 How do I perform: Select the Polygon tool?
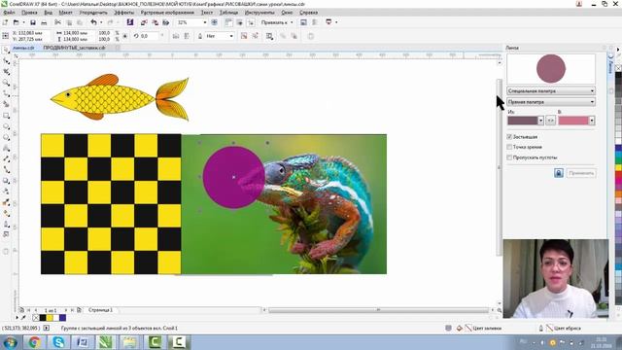pos(6,137)
